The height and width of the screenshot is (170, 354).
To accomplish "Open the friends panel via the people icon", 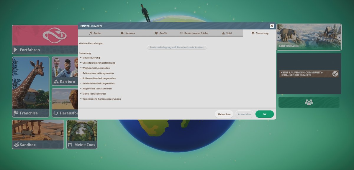I will [x=309, y=102].
